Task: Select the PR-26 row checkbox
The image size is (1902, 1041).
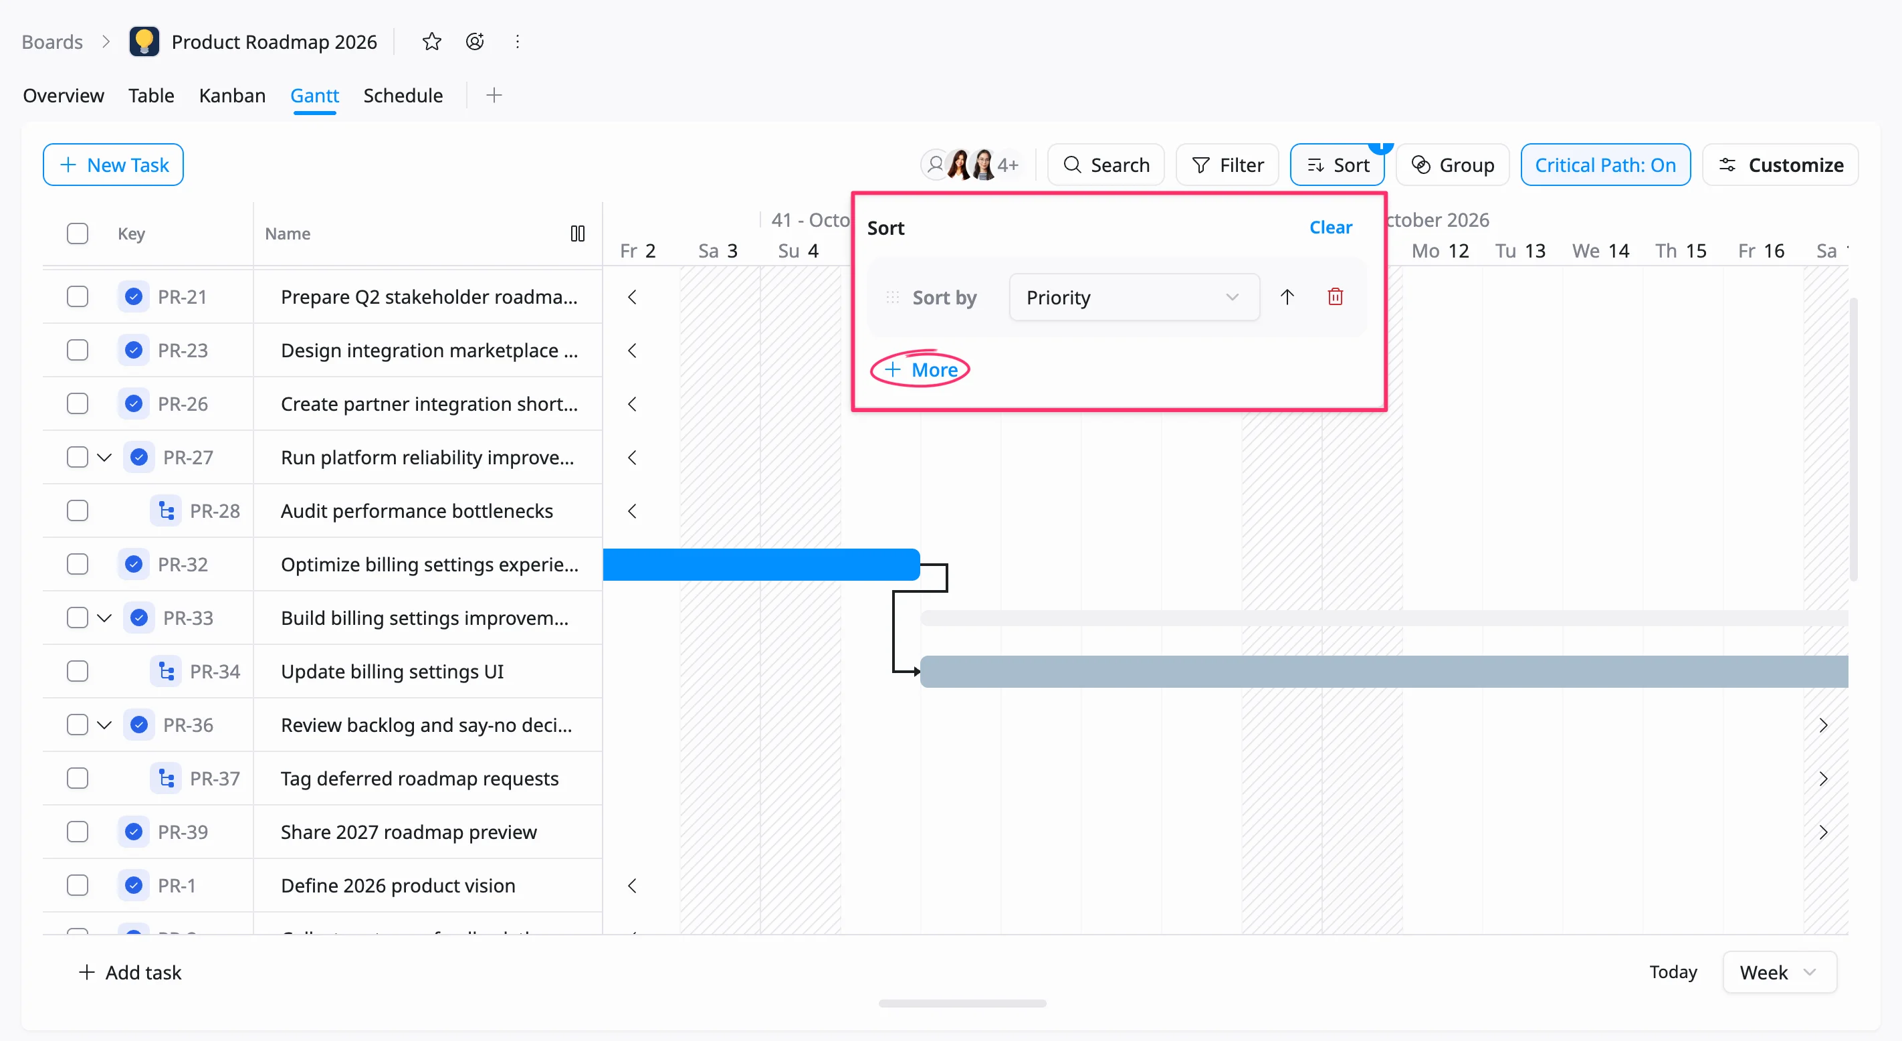Action: (78, 403)
